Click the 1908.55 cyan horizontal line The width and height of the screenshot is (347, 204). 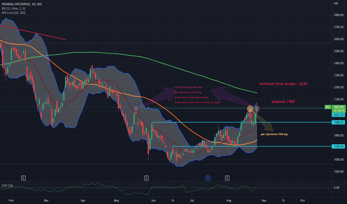pos(241,122)
